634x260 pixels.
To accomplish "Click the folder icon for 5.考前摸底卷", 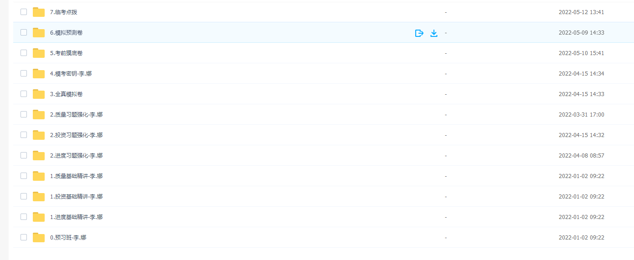I will (x=39, y=53).
